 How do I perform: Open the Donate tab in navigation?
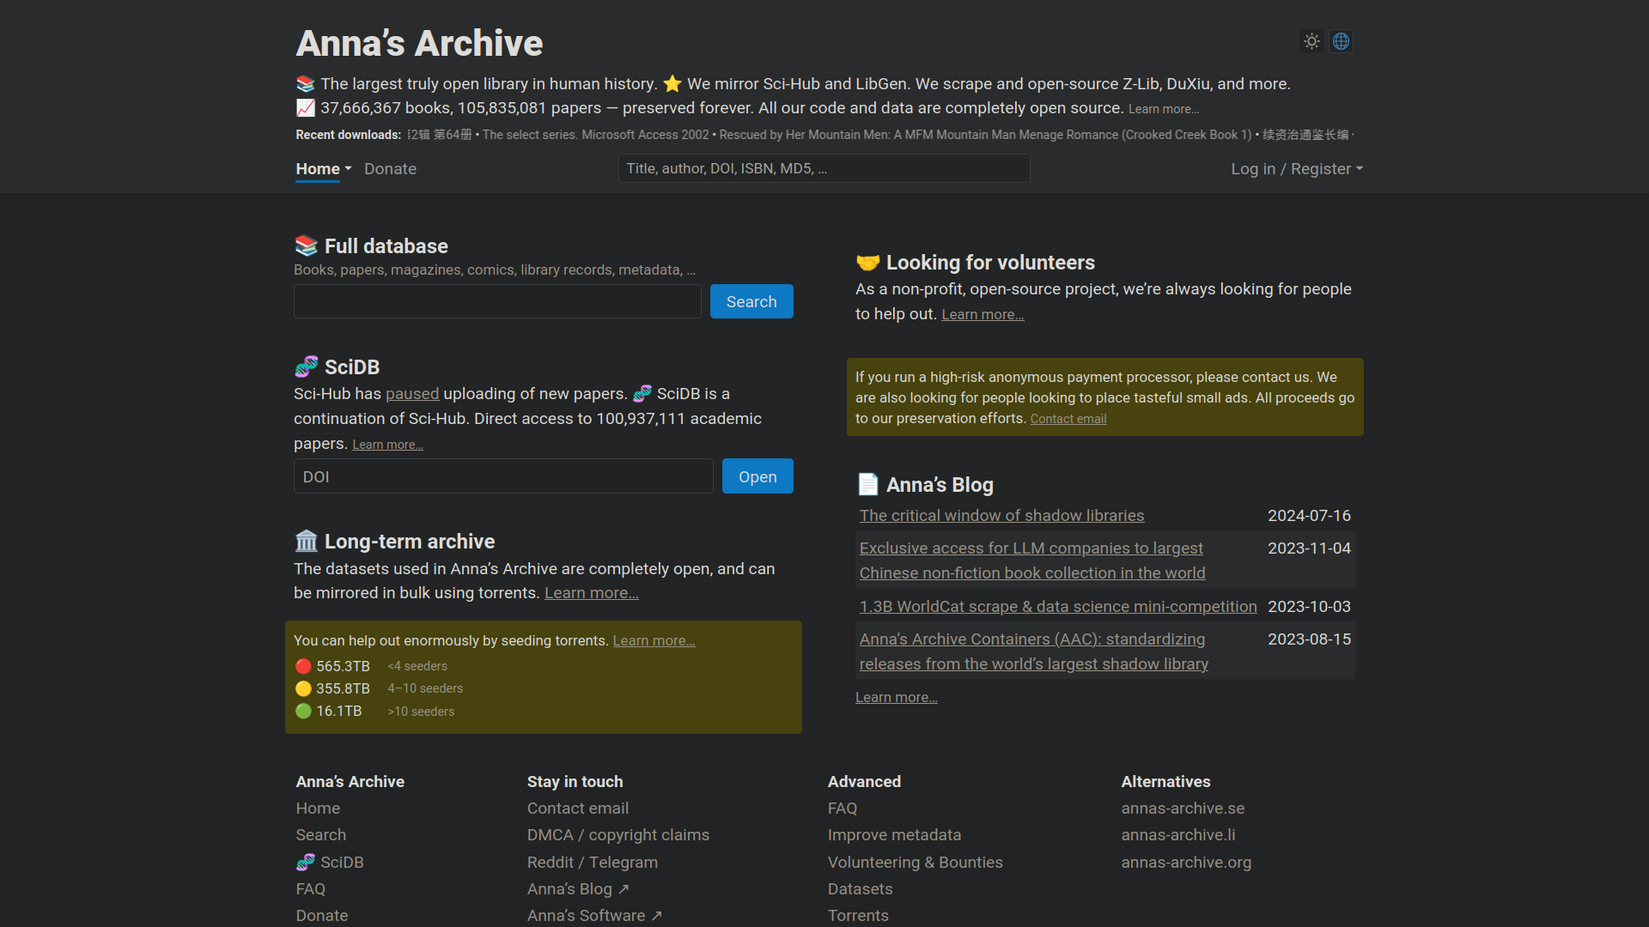(390, 169)
